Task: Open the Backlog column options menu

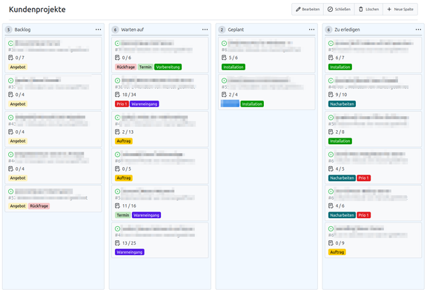Action: [99, 30]
